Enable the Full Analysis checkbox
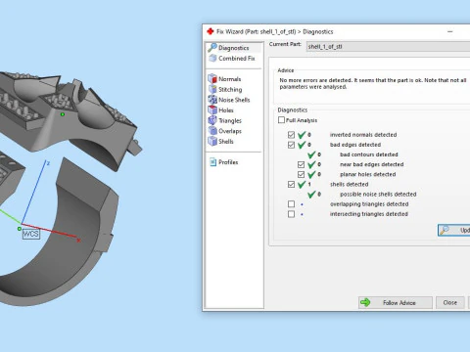 pos(281,120)
